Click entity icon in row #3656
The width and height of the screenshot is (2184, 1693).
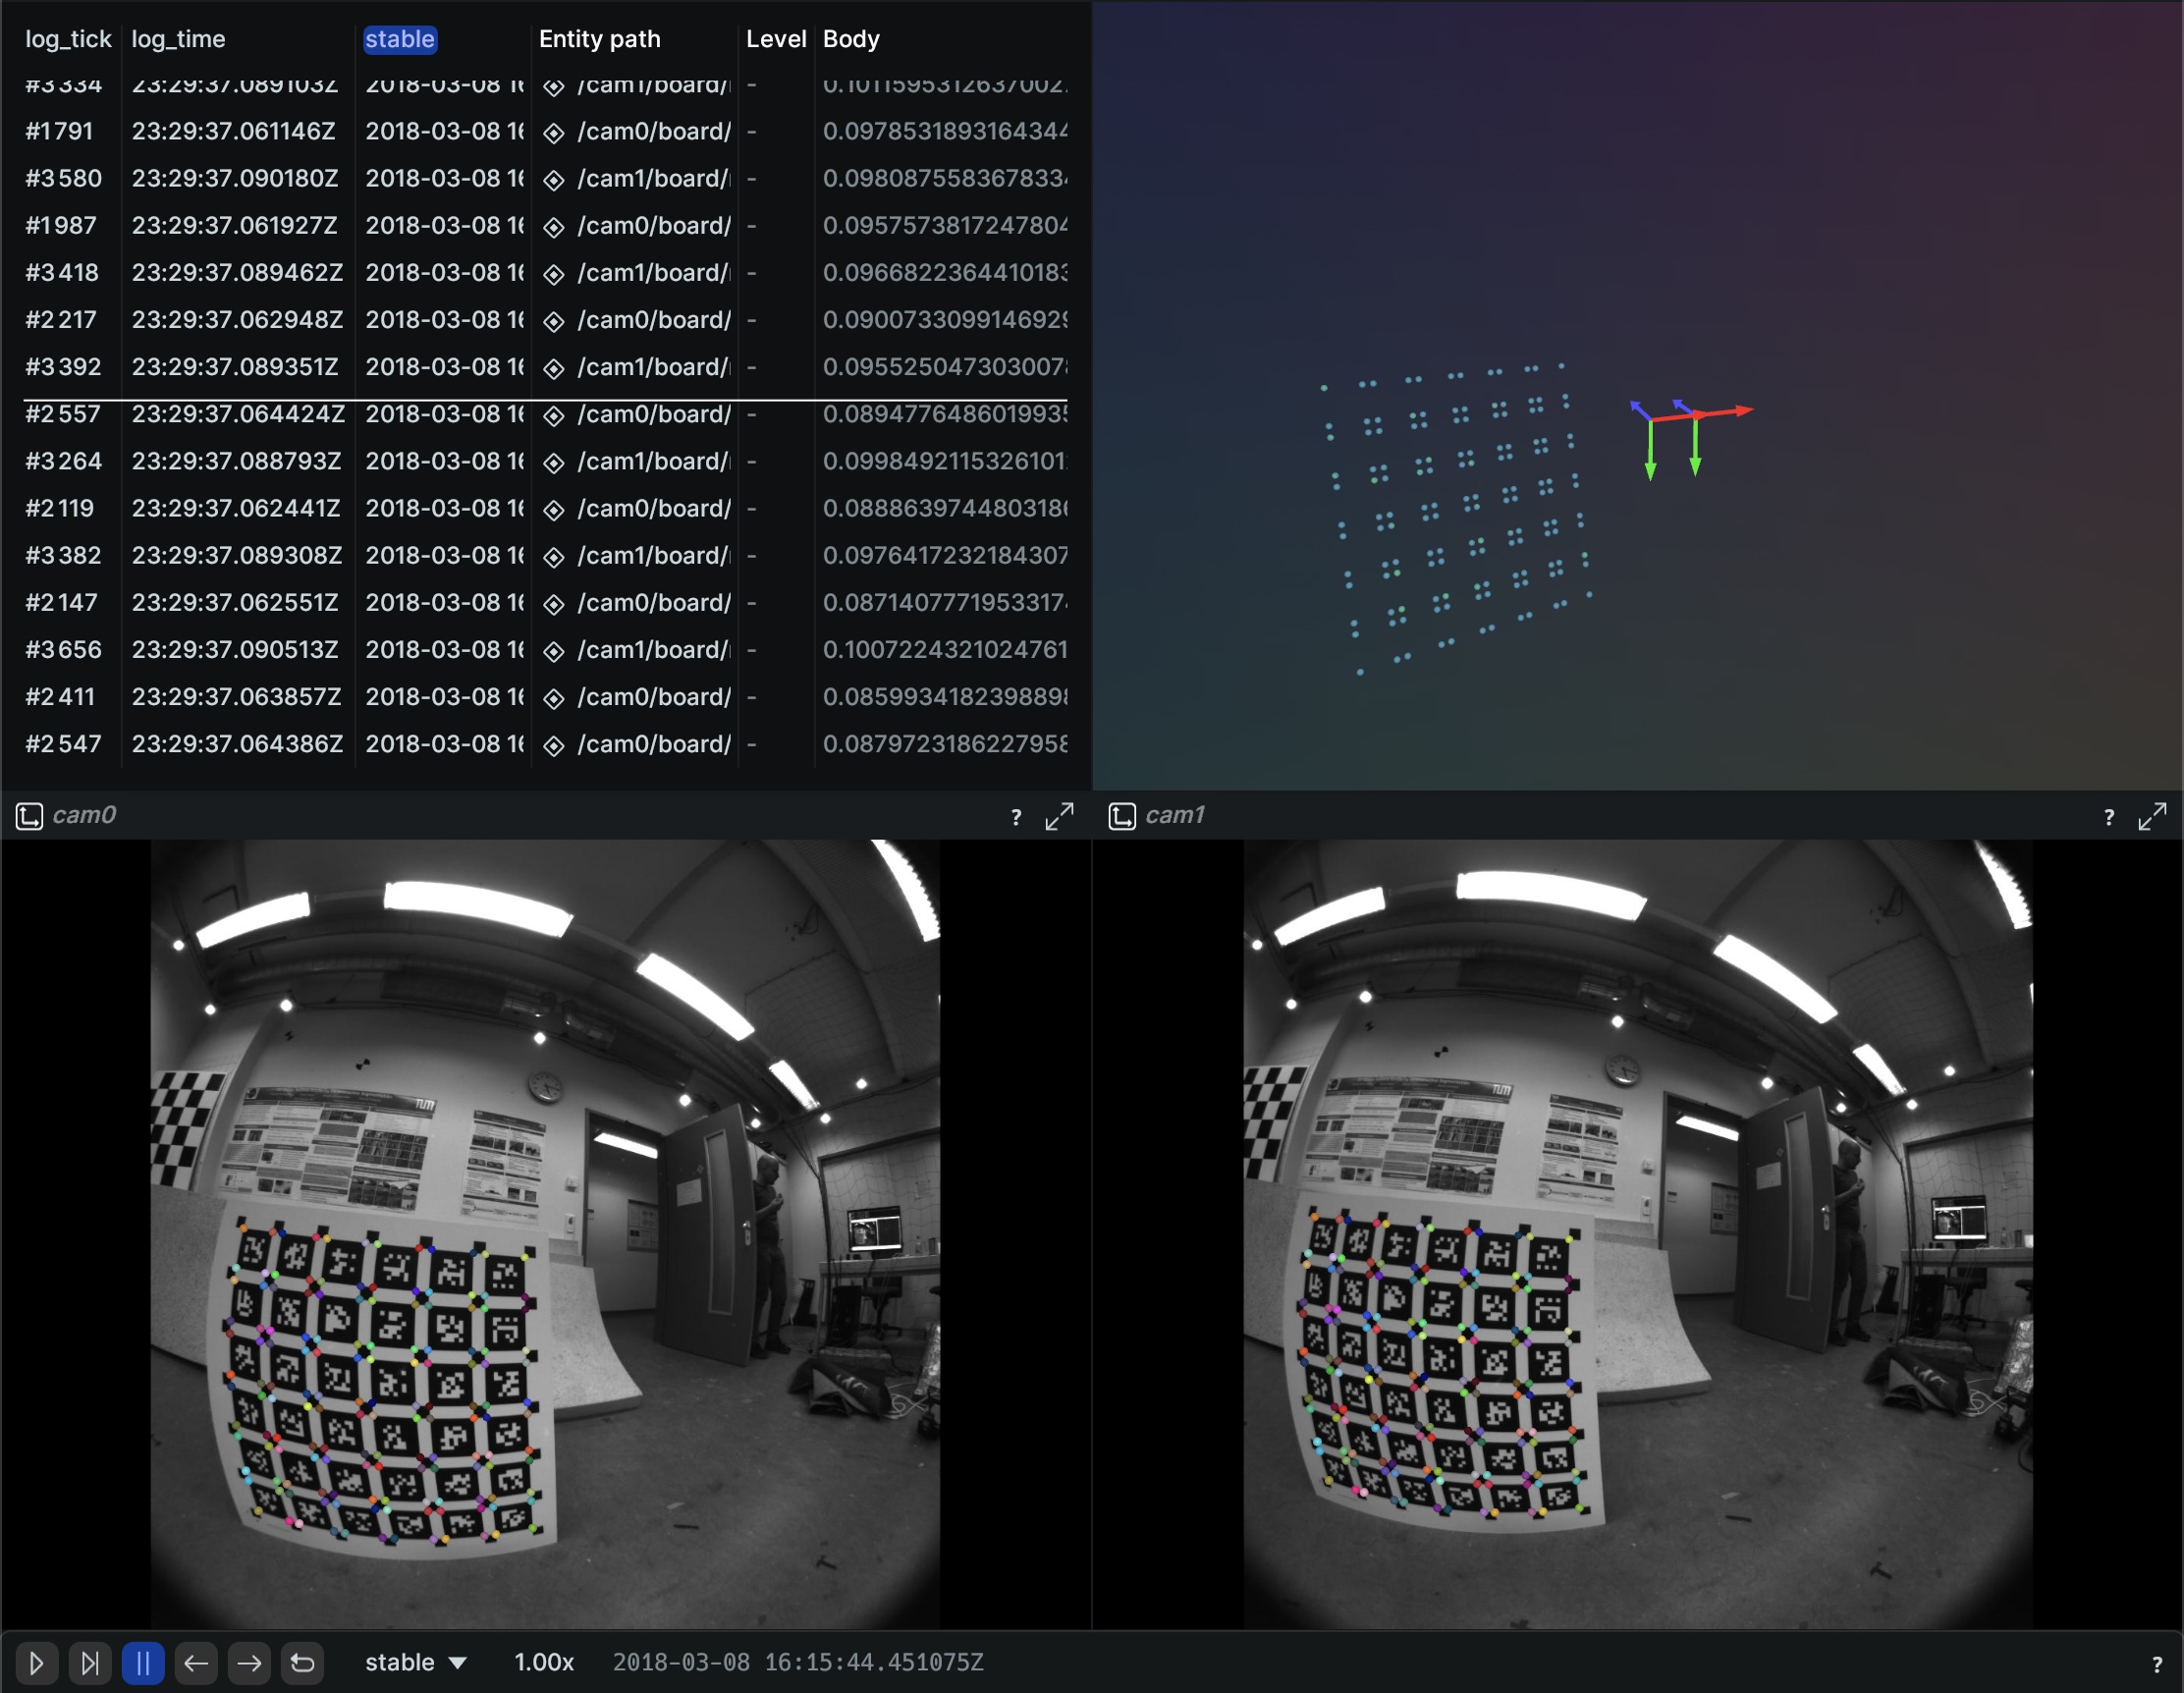pyautogui.click(x=554, y=651)
